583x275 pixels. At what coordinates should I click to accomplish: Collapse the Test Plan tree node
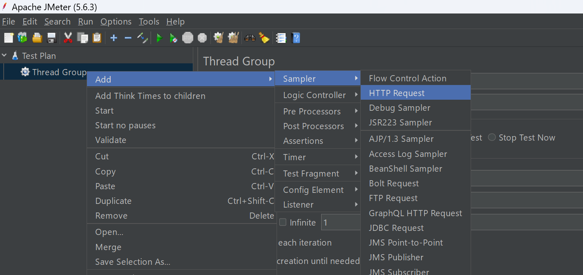click(x=4, y=55)
